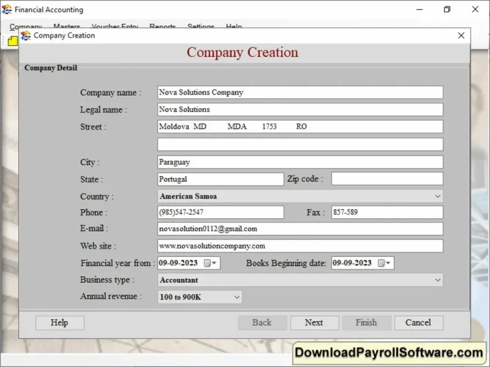Click the Financial Accounting app title icon
The height and width of the screenshot is (367, 490).
click(7, 9)
